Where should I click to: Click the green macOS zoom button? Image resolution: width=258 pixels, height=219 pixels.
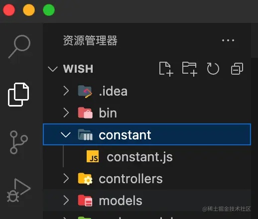click(49, 10)
